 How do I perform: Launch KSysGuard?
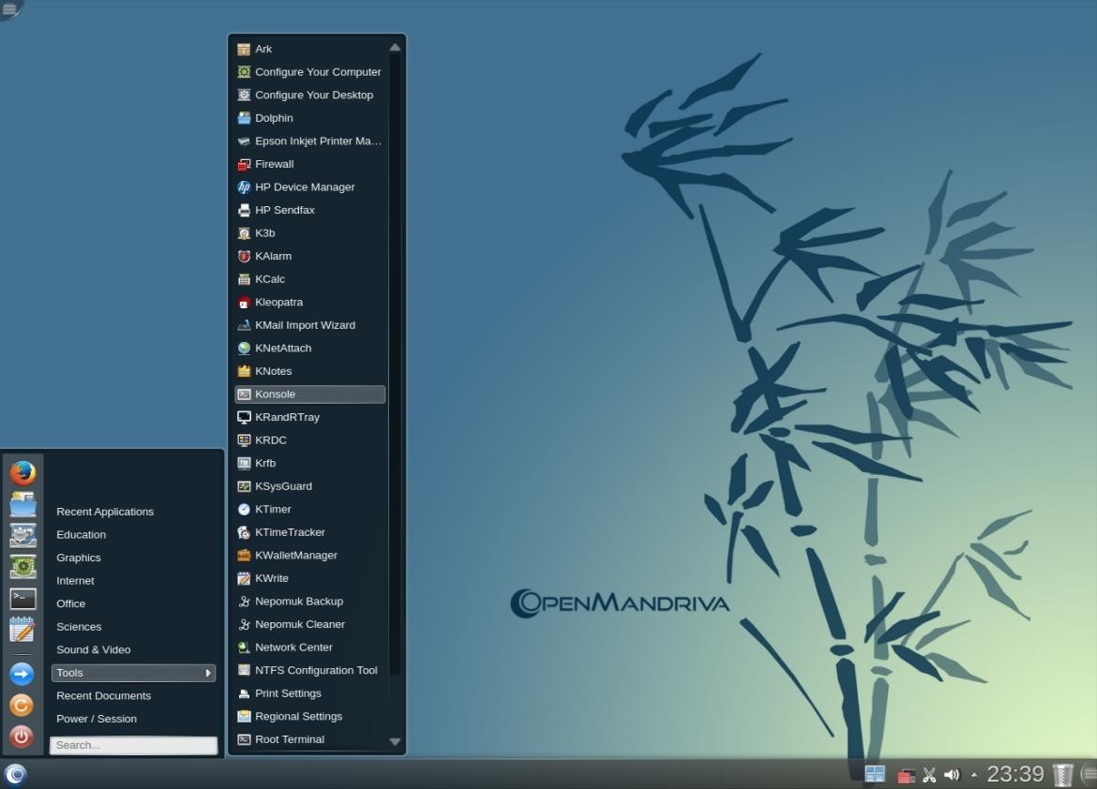pos(310,486)
